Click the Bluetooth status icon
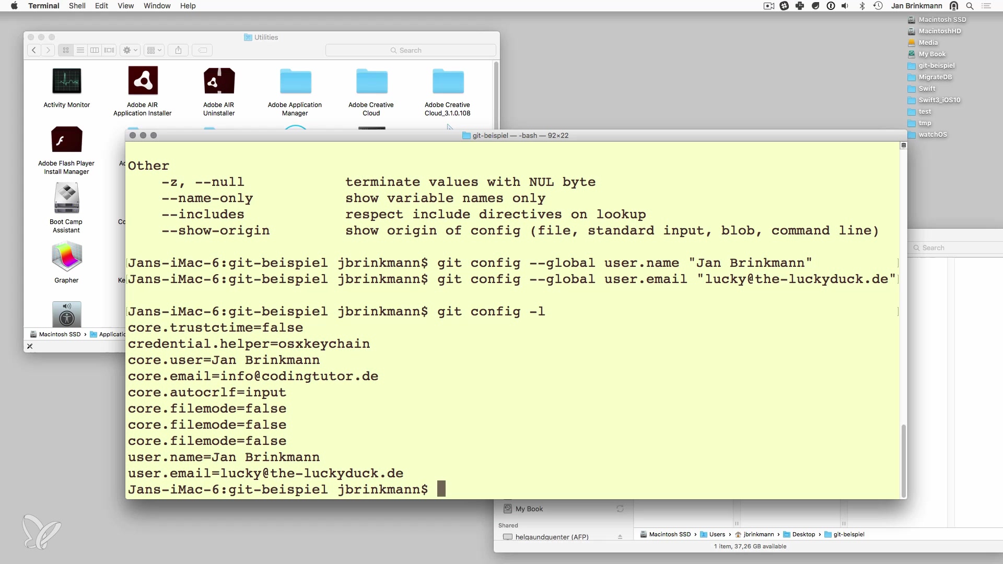The image size is (1003, 564). [x=862, y=6]
